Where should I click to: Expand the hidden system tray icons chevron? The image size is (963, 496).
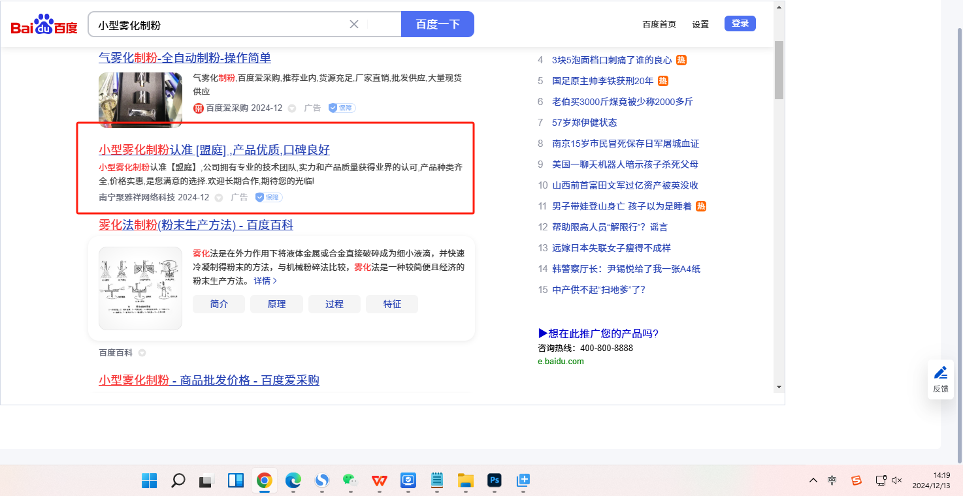point(813,480)
